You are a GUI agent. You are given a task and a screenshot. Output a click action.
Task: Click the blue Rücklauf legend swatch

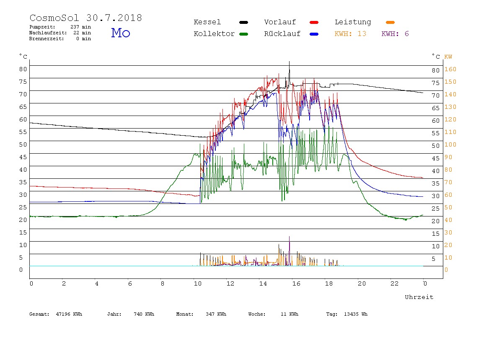point(314,34)
